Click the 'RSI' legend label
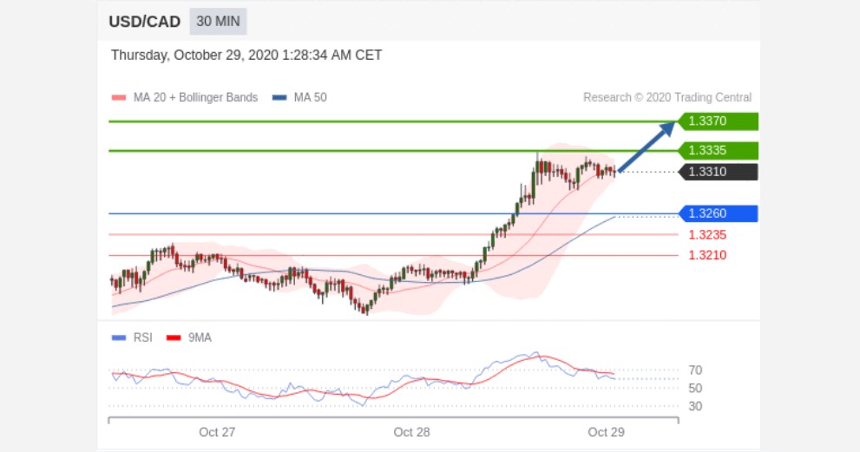 click(142, 337)
